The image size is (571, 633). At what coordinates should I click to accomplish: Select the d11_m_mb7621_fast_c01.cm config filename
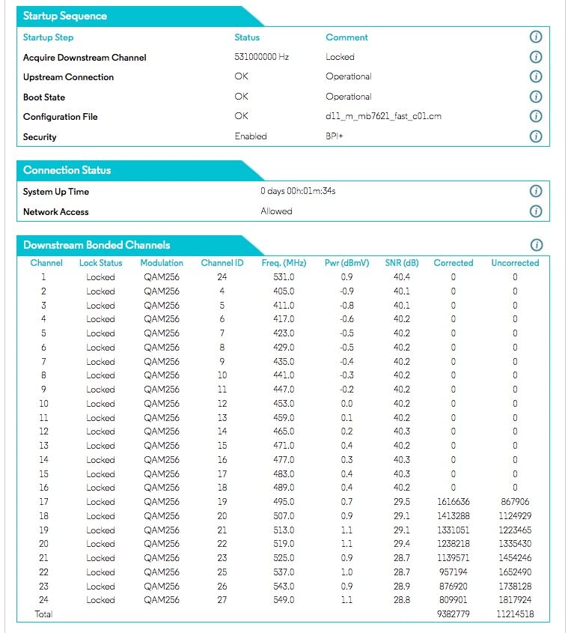tap(383, 116)
